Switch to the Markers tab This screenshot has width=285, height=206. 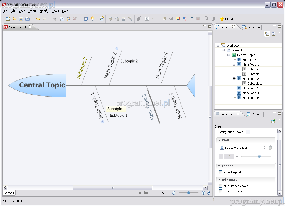click(254, 114)
